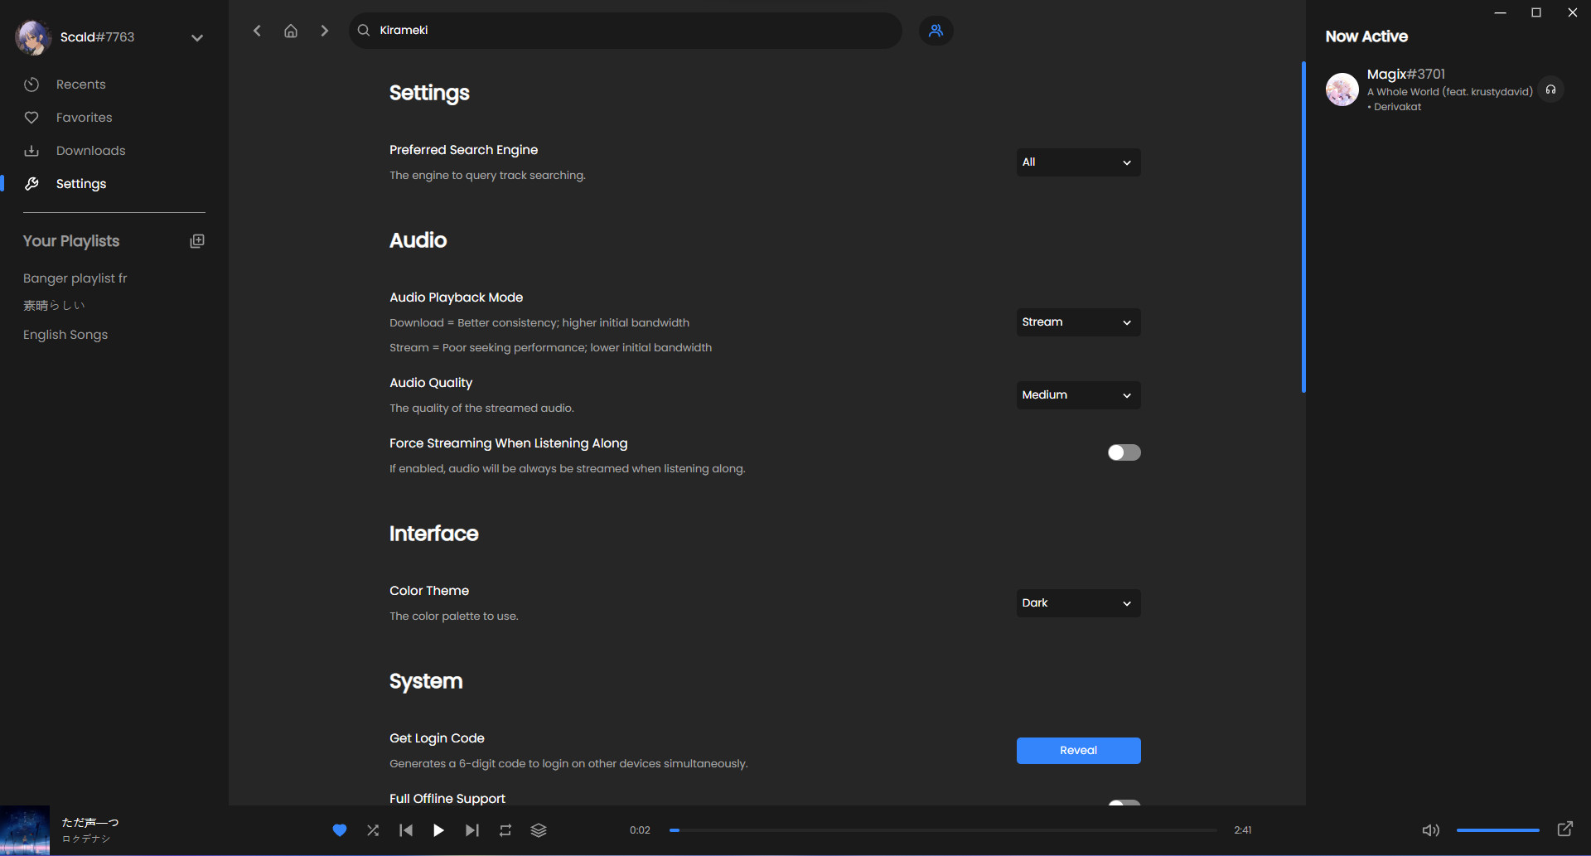Open Magix#3701 user profile
The image size is (1591, 856).
click(x=1406, y=75)
